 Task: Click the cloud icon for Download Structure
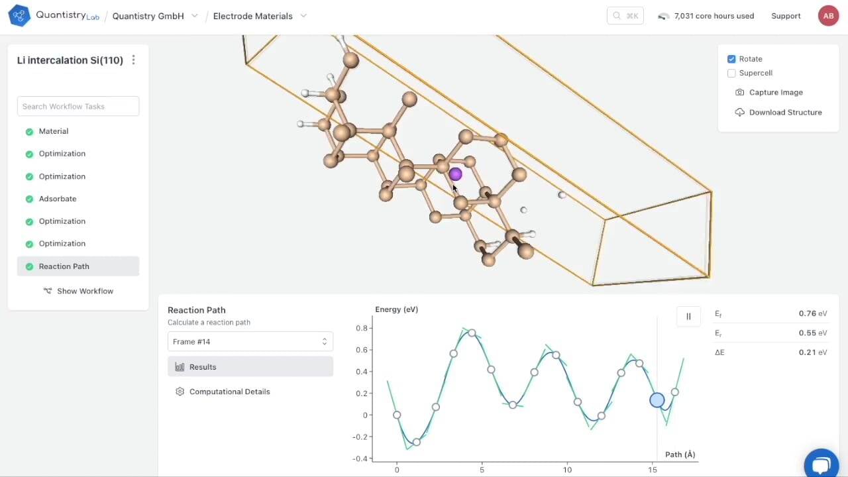pyautogui.click(x=740, y=113)
